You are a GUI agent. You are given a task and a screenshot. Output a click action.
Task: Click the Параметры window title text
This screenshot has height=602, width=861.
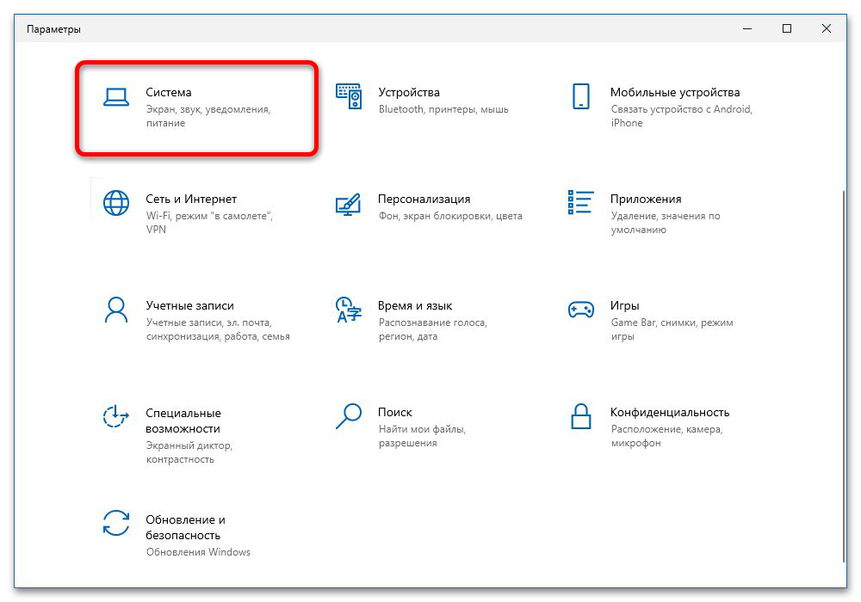coord(53,29)
